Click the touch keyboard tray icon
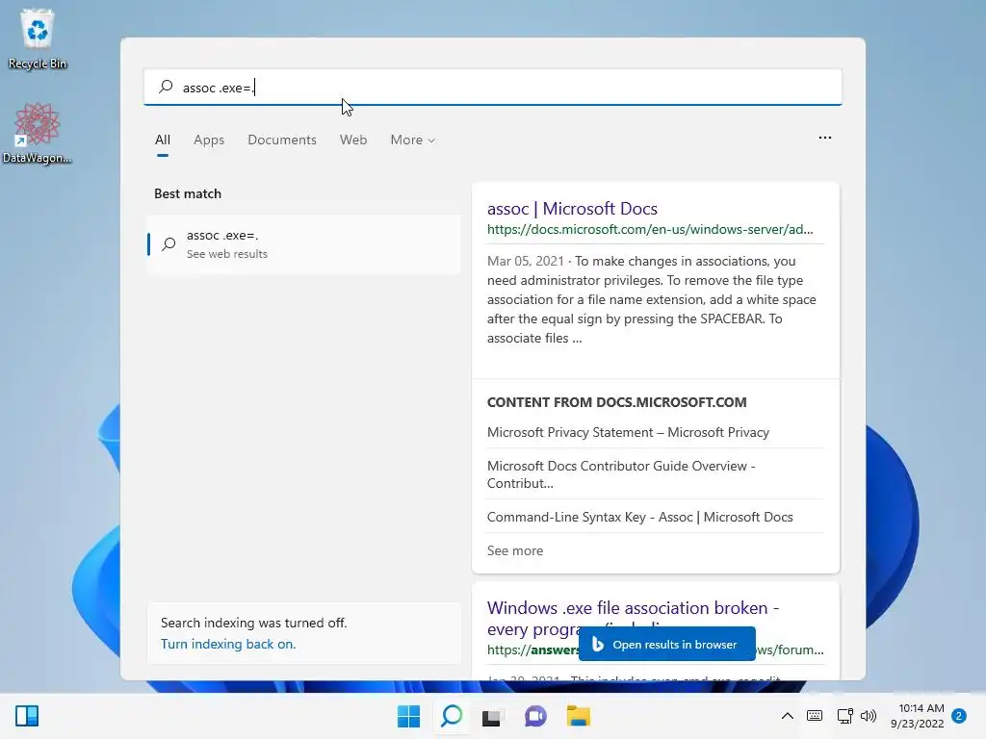This screenshot has width=986, height=739. tap(815, 716)
